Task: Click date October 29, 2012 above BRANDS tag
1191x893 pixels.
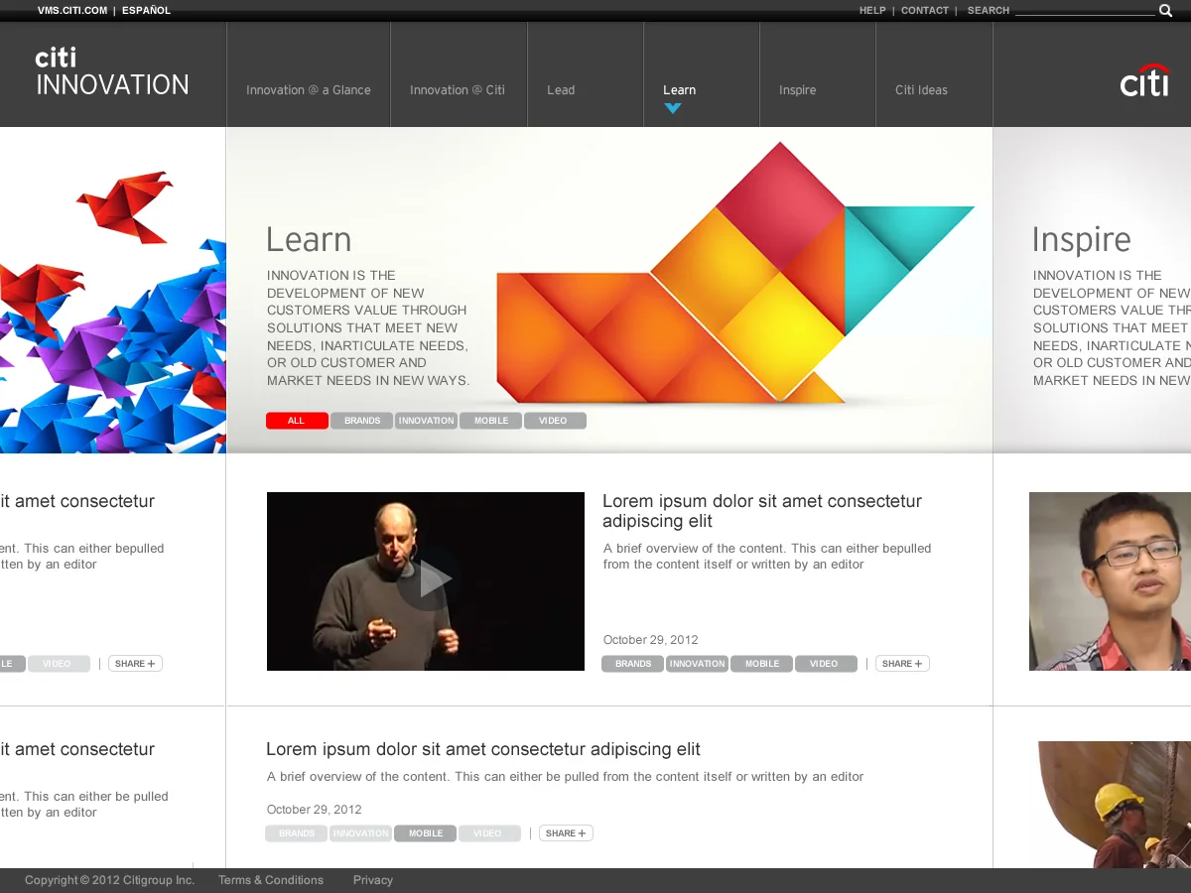Action: pos(651,640)
